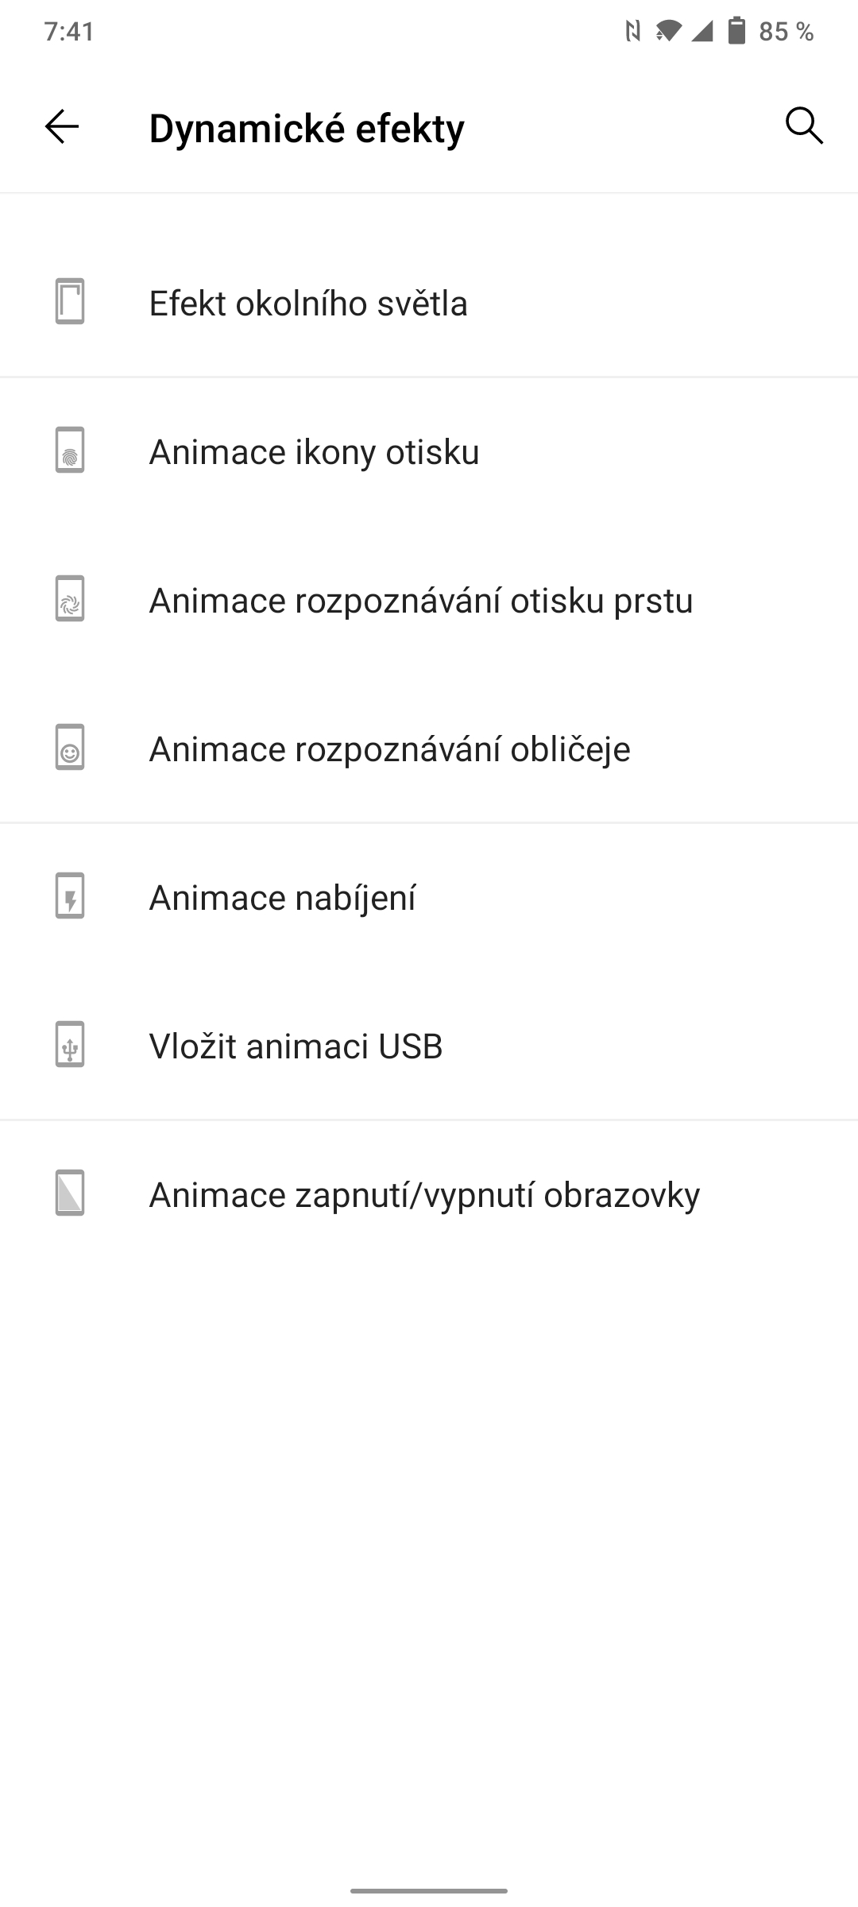
Task: Open Animace ikony otisku option
Action: [314, 452]
